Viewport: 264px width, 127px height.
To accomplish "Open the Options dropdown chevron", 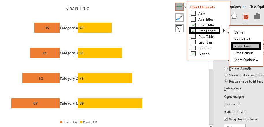I will (244, 7).
